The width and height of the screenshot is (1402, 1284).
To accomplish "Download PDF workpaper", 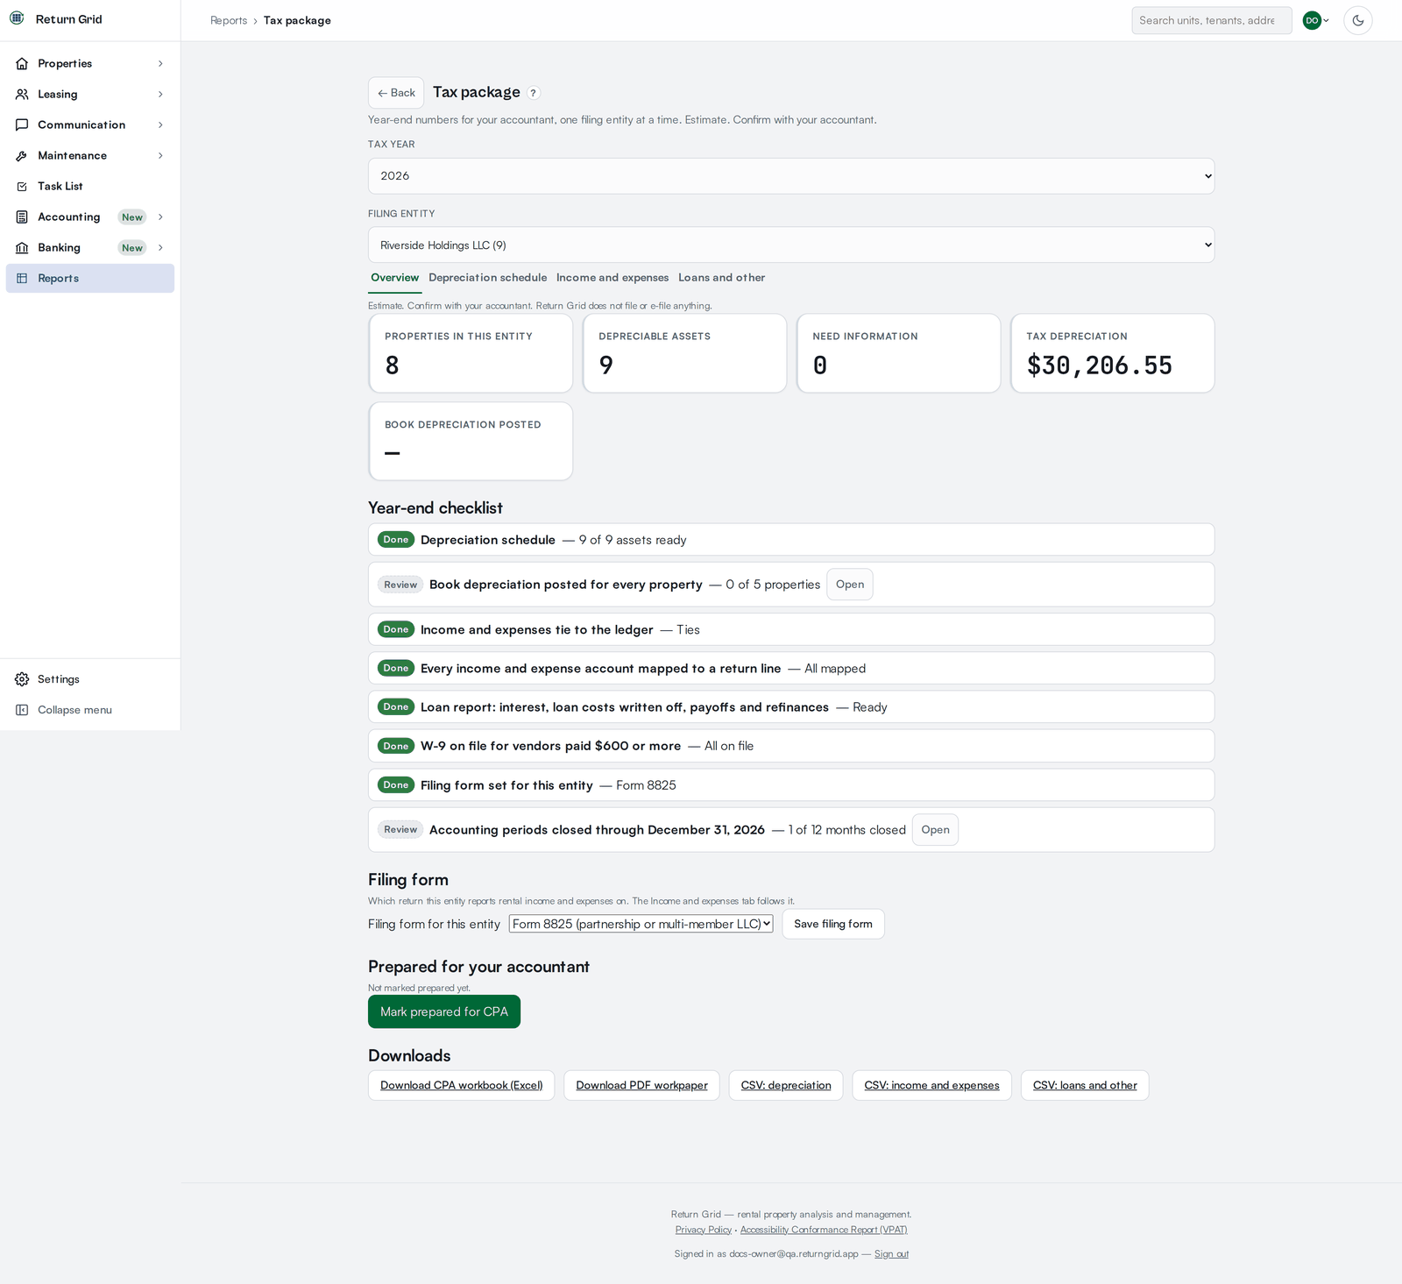I will point(642,1085).
